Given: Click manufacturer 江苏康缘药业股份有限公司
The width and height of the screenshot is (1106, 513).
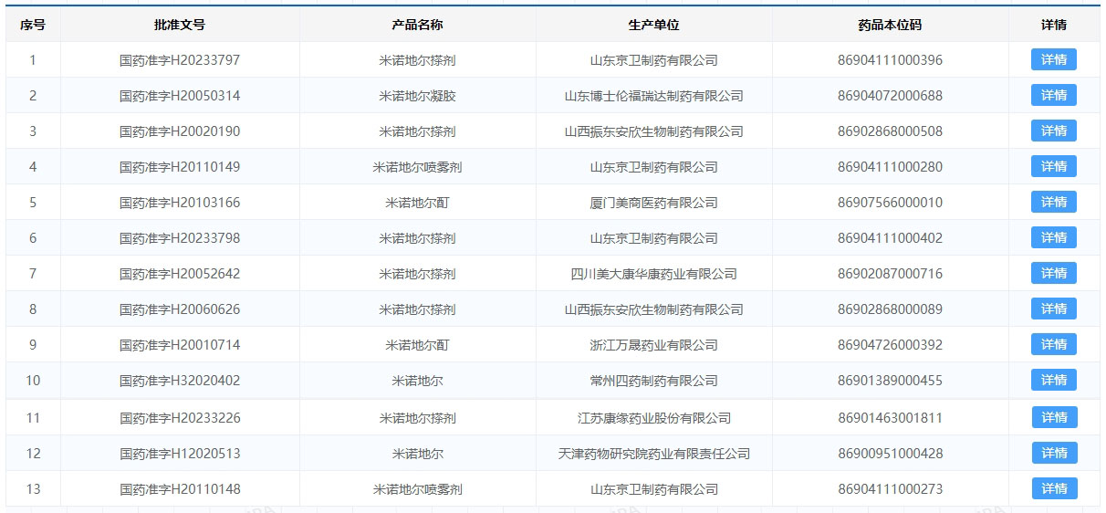Looking at the screenshot, I should [654, 418].
